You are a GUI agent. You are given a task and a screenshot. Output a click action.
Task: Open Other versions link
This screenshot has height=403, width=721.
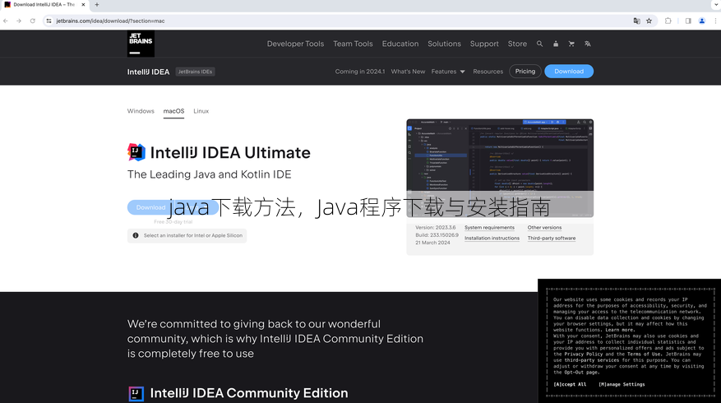point(544,228)
